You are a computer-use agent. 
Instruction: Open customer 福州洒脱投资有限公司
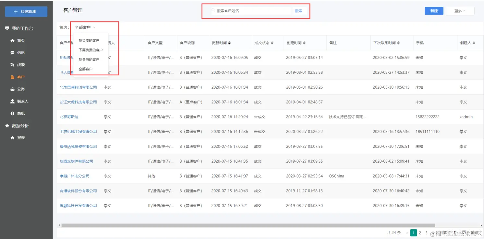[x=78, y=147]
